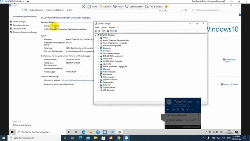Expand the USB-Controller category
The width and height of the screenshot is (250, 141).
point(98,90)
